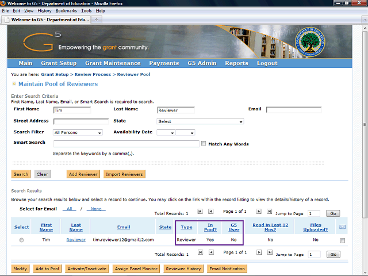
Task: Enable the Match Any Words checkbox
Action: 204,144
